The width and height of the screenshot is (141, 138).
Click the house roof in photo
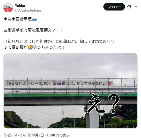point(117,117)
